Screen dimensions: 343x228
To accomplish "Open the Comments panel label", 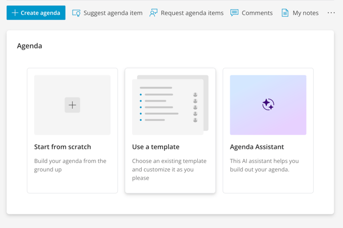I will tap(257, 13).
